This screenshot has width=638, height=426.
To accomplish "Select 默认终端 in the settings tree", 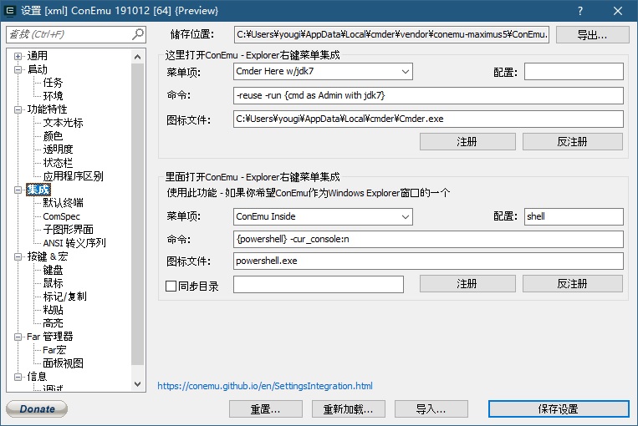I will [63, 203].
